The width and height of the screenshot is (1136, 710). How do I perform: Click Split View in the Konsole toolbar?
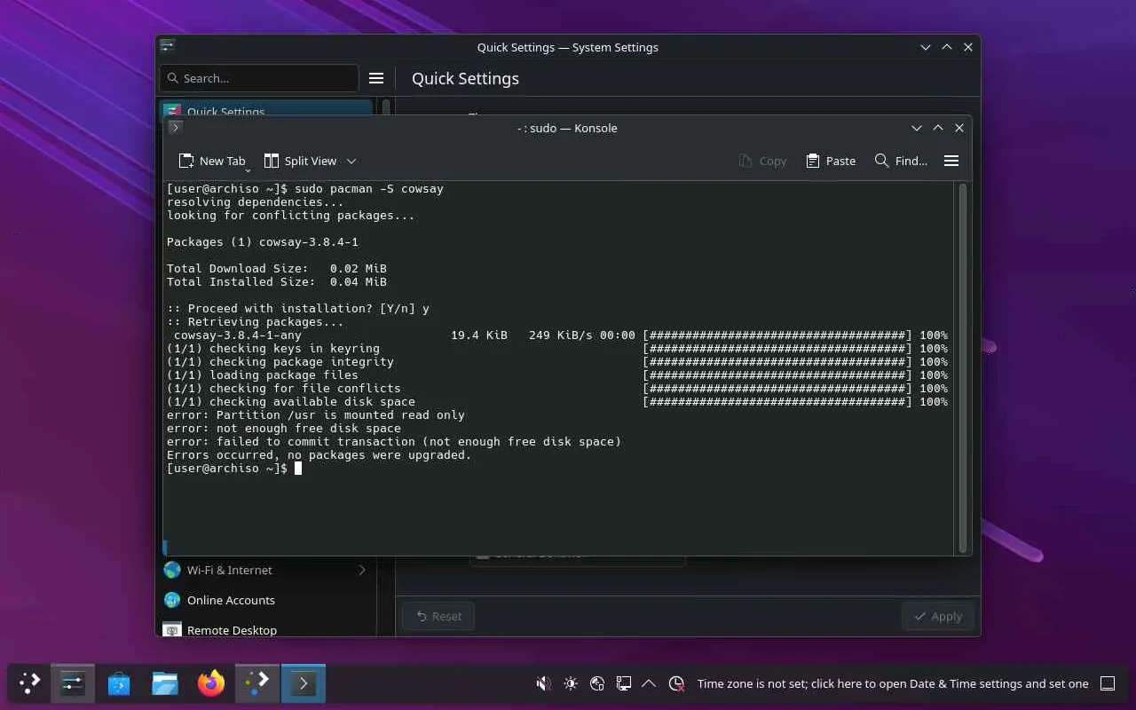pyautogui.click(x=300, y=161)
